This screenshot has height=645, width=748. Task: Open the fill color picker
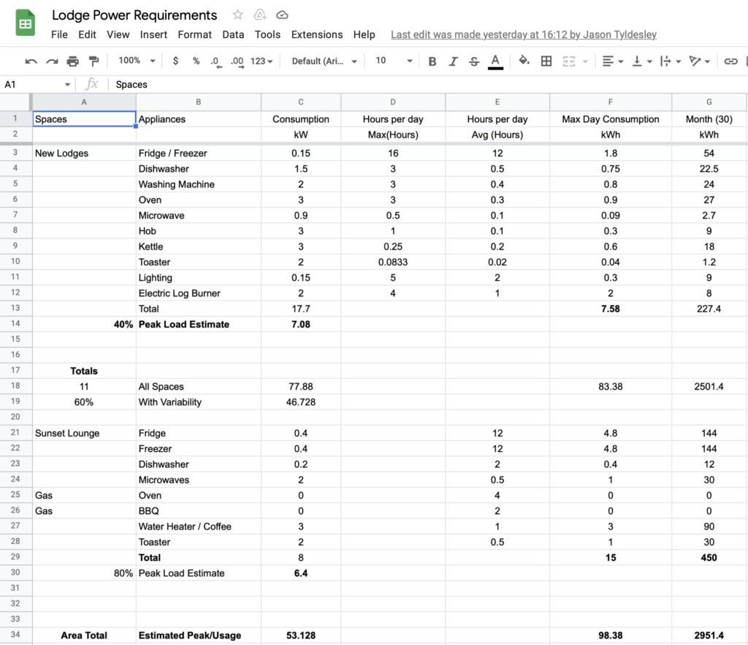coord(524,61)
